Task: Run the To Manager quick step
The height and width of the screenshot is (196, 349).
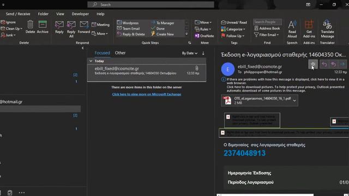Action: (163, 23)
